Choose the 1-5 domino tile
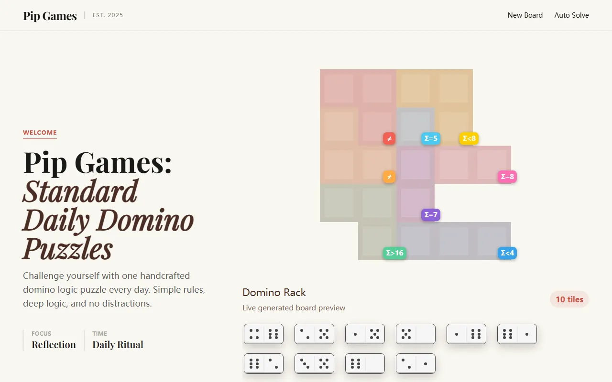612x382 pixels. point(365,334)
